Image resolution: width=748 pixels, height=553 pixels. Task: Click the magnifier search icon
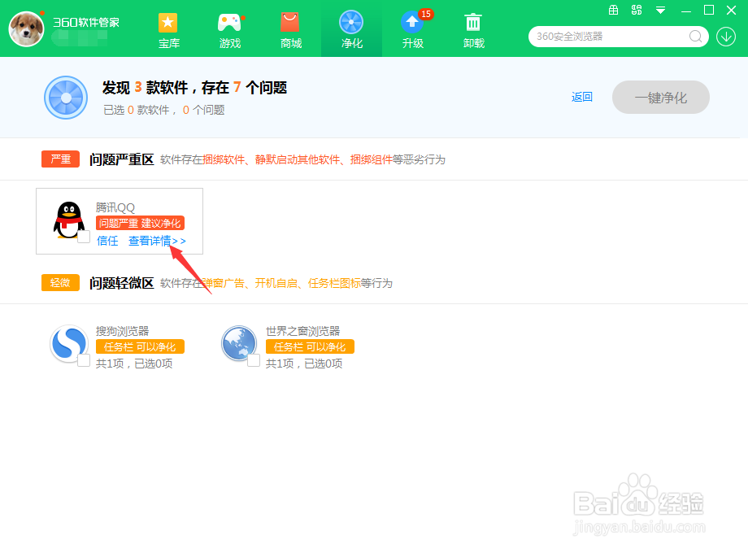695,37
